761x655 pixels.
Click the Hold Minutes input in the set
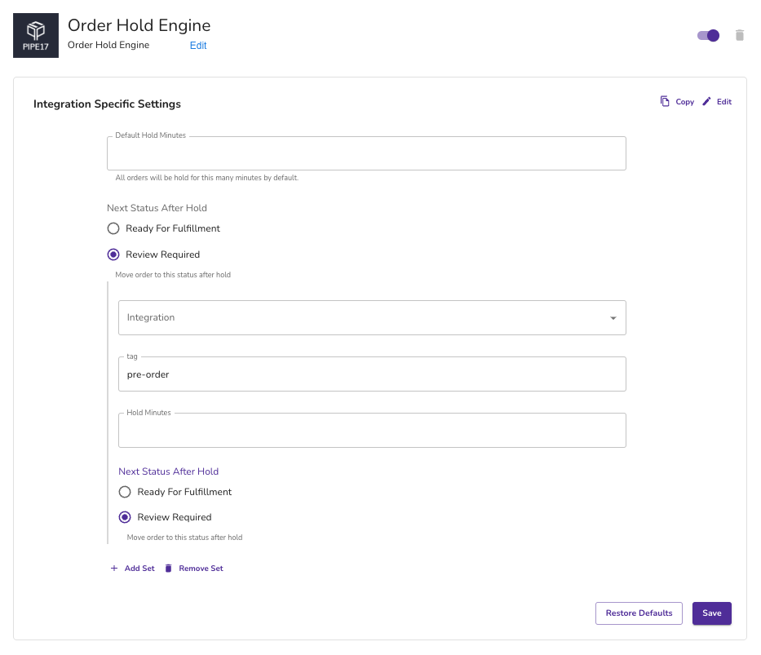point(372,431)
